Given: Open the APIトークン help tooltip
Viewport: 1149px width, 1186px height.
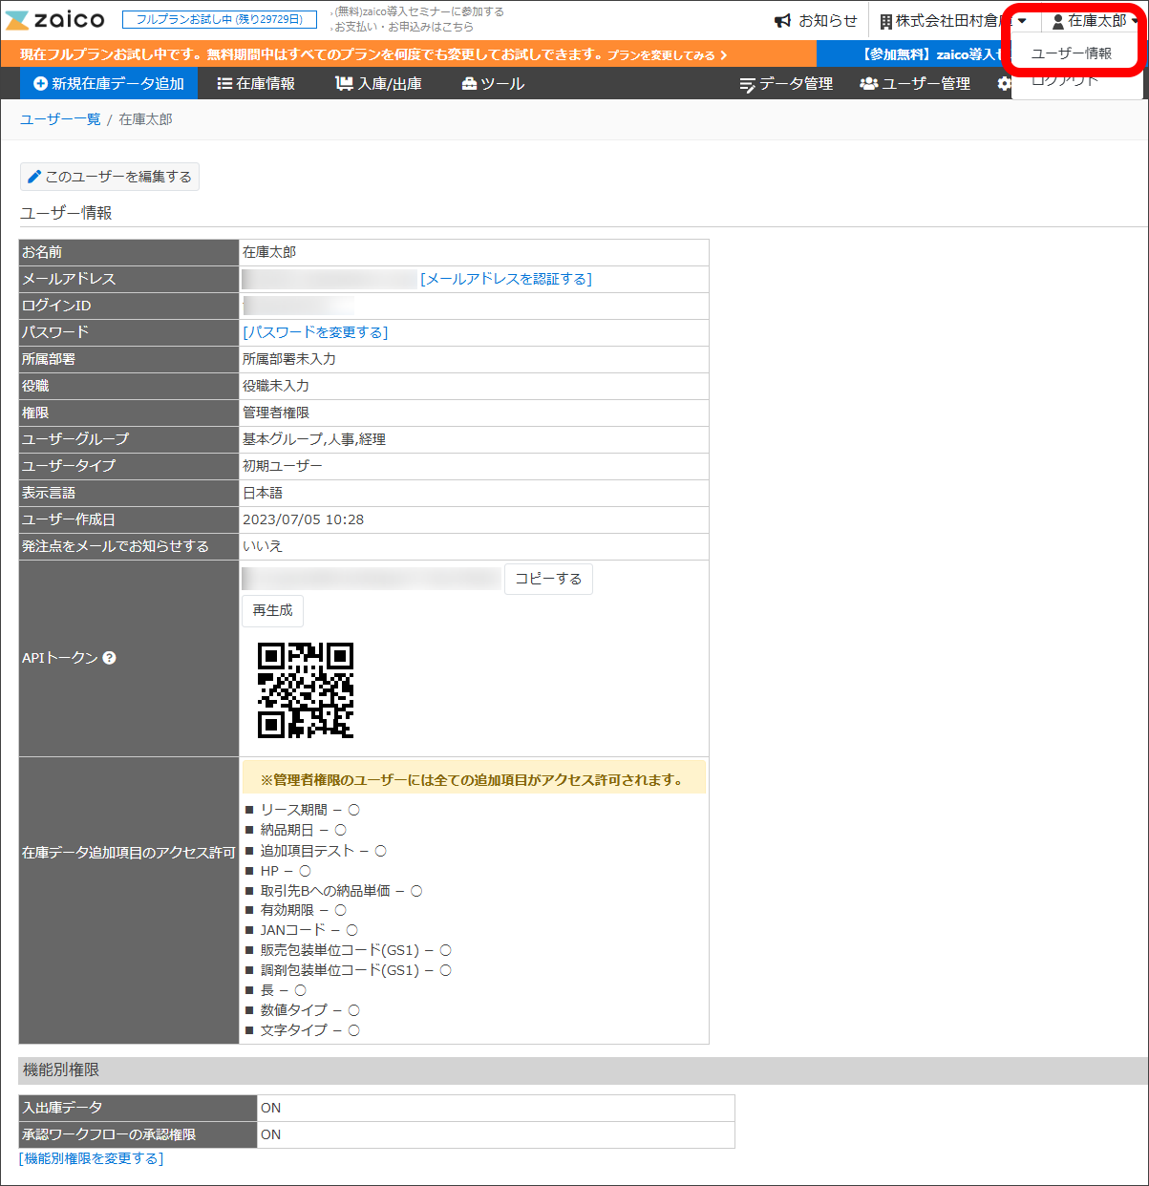Looking at the screenshot, I should click(111, 657).
